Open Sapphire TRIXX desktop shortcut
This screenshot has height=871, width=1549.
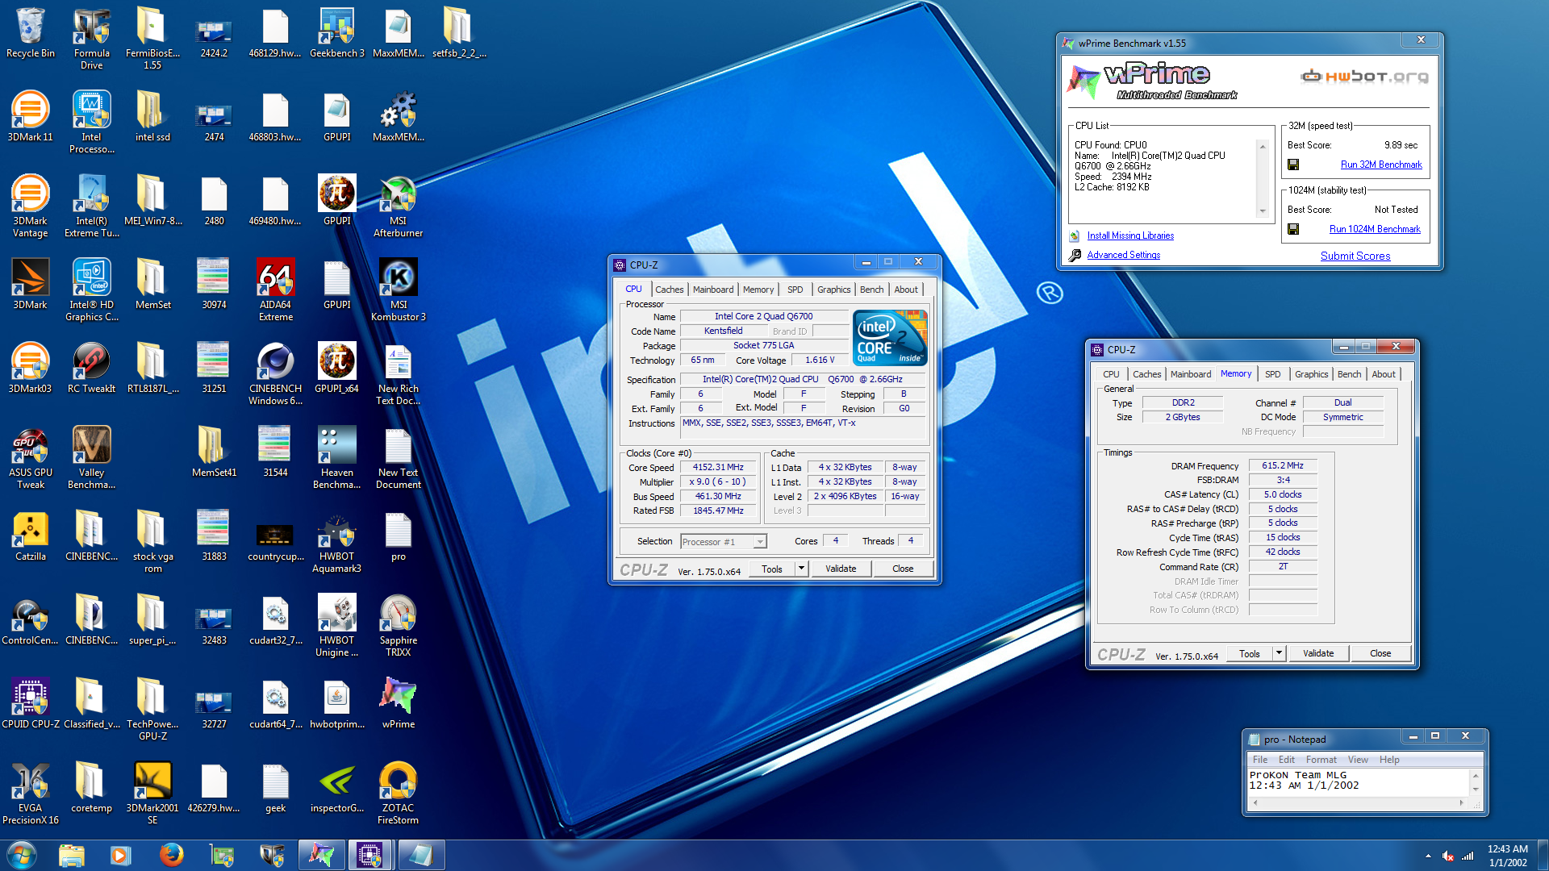(x=399, y=627)
